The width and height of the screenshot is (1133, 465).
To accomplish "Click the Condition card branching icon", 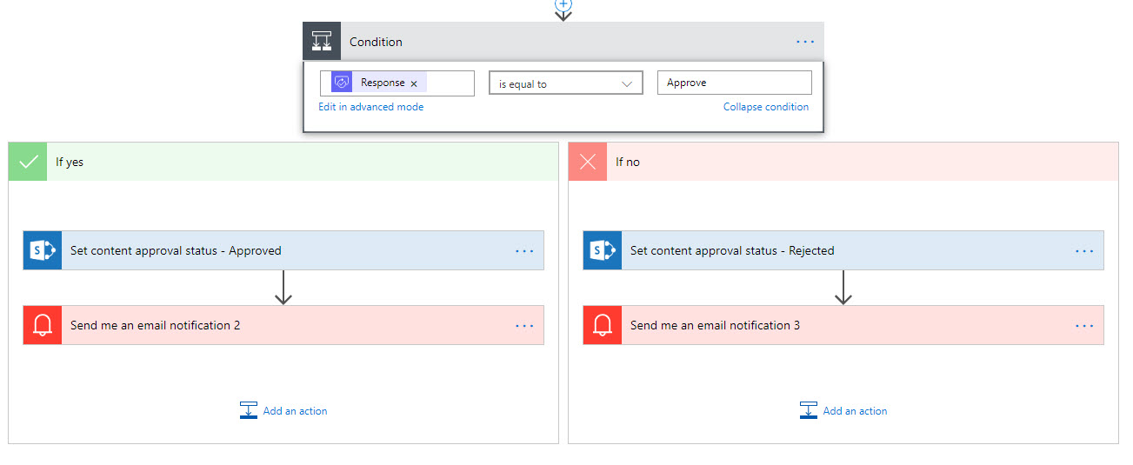I will 322,42.
